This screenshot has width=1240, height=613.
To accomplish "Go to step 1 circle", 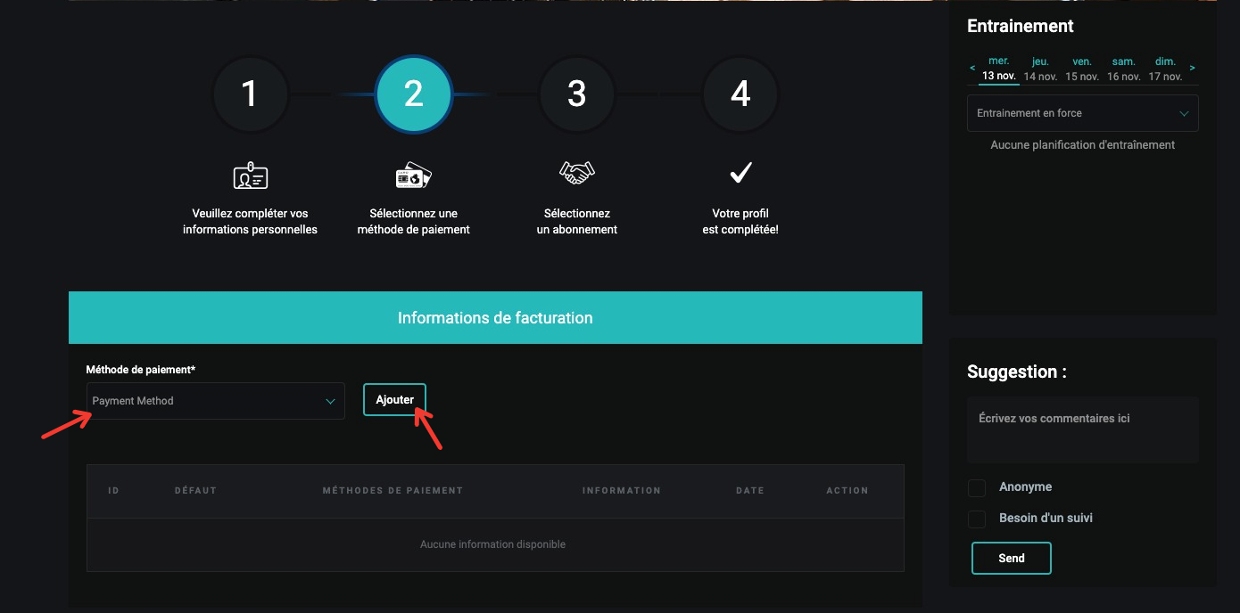I will click(250, 94).
